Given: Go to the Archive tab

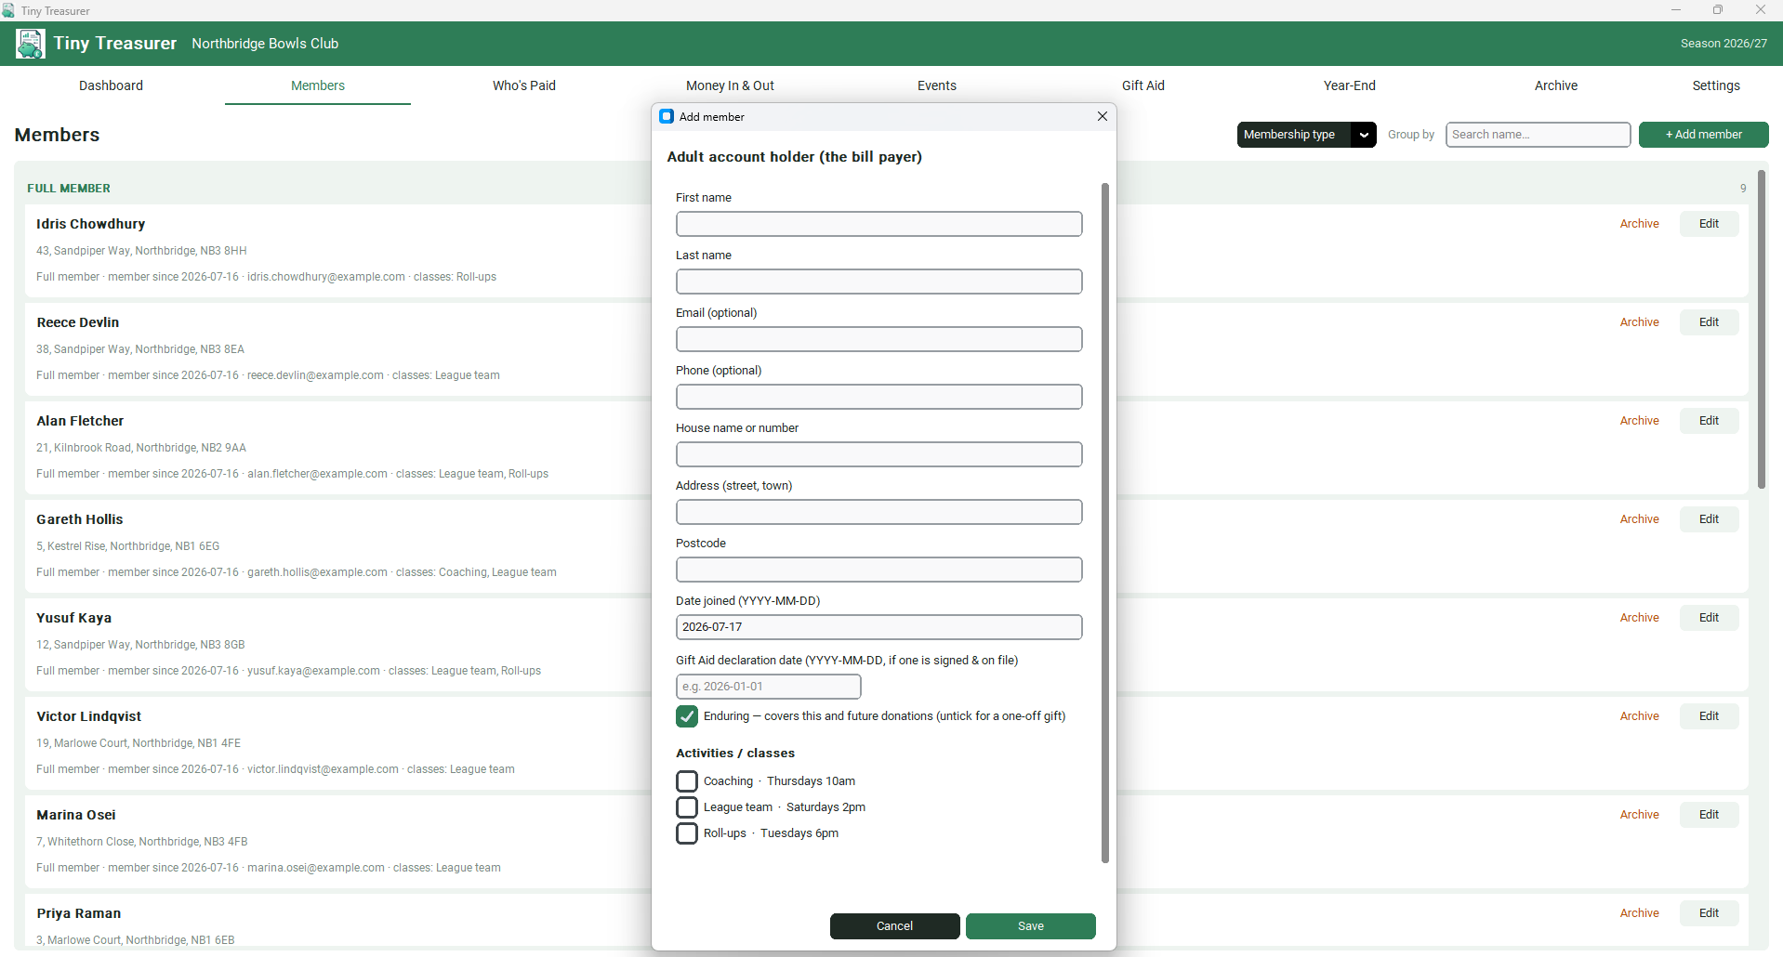Looking at the screenshot, I should tap(1556, 85).
